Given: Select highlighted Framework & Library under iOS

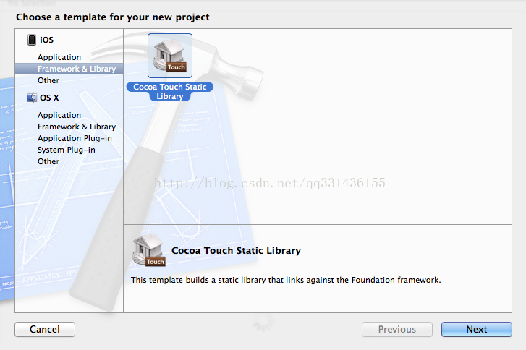Looking at the screenshot, I should click(x=69, y=69).
